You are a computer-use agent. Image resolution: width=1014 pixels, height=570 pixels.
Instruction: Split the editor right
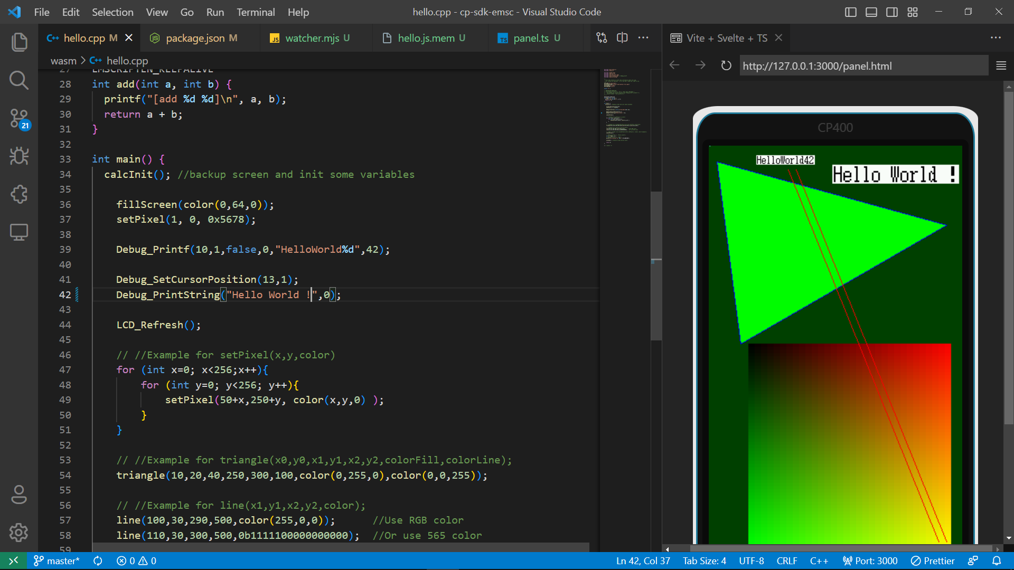622,37
